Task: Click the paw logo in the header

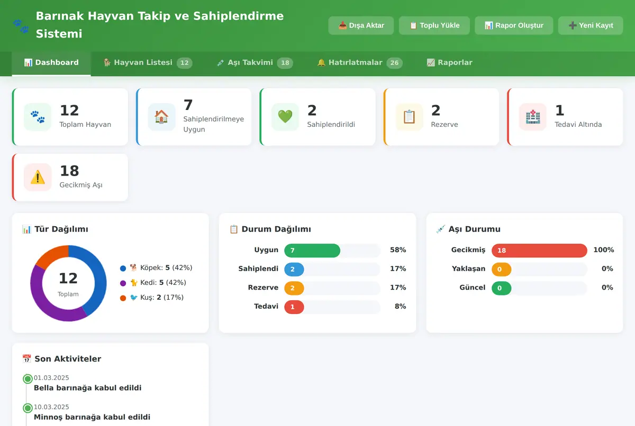Action: pos(21,25)
